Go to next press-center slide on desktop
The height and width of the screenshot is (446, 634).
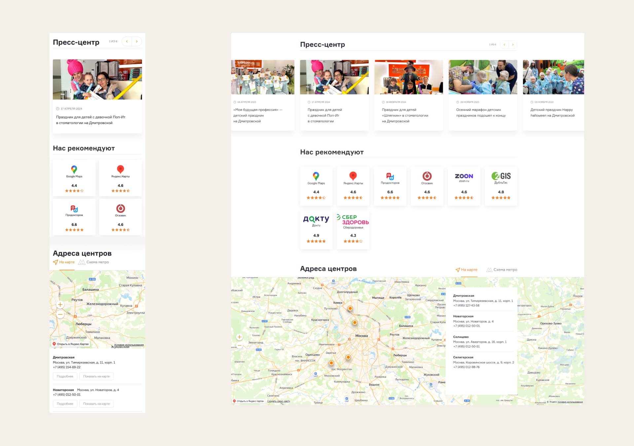click(513, 45)
